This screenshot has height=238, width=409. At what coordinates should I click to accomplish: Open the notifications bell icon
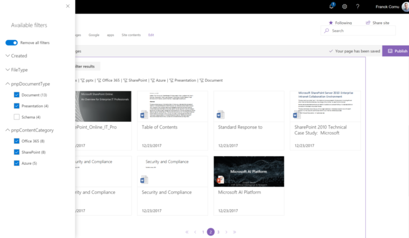pos(332,6)
